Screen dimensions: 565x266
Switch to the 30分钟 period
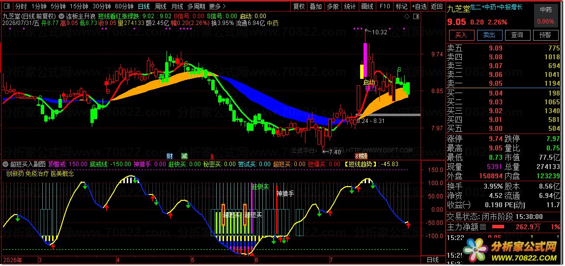[102, 6]
